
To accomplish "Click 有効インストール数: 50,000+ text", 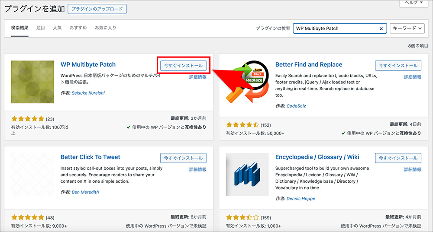I will [255, 133].
